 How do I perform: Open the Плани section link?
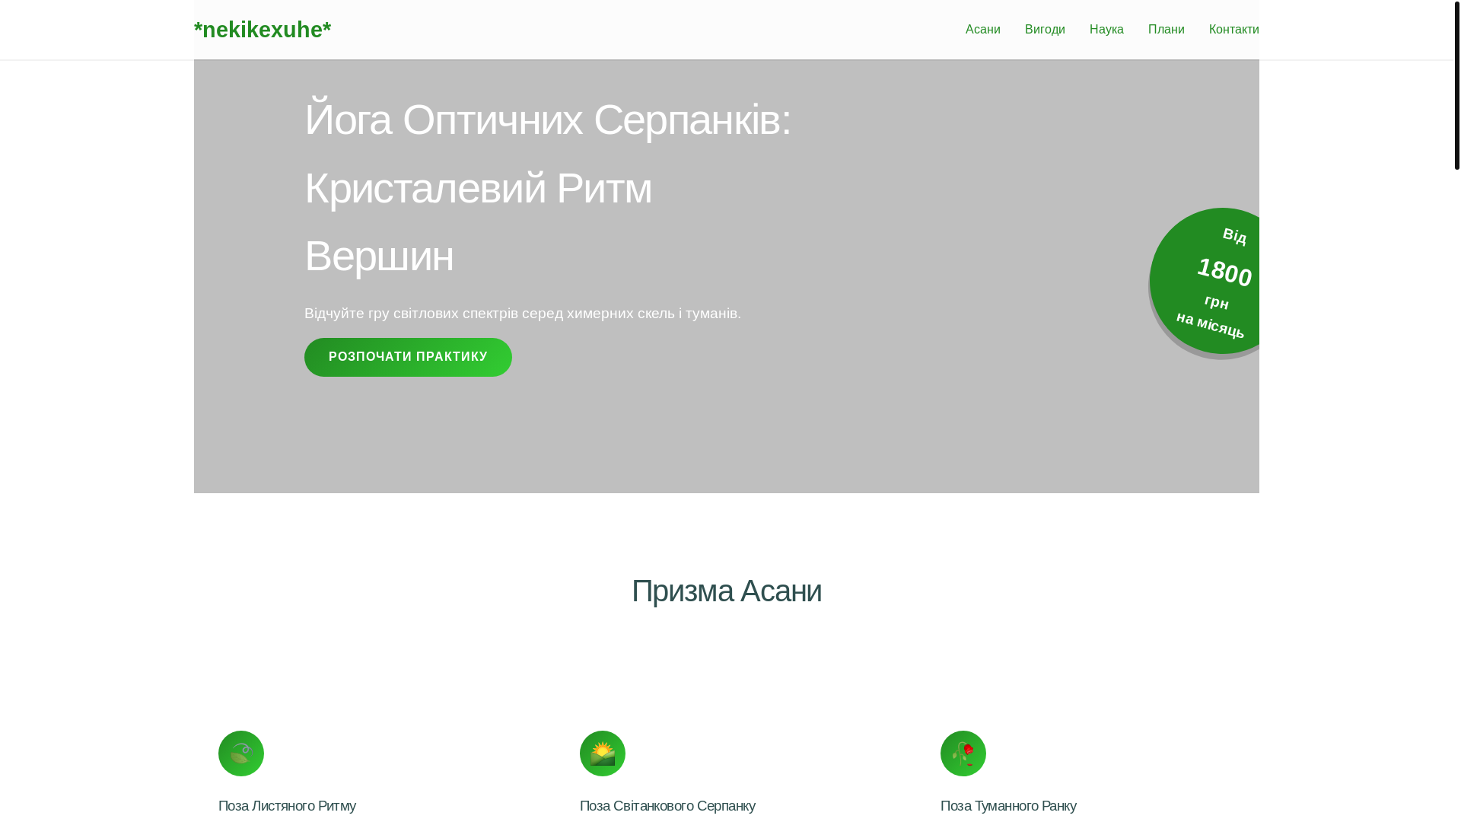[1166, 30]
